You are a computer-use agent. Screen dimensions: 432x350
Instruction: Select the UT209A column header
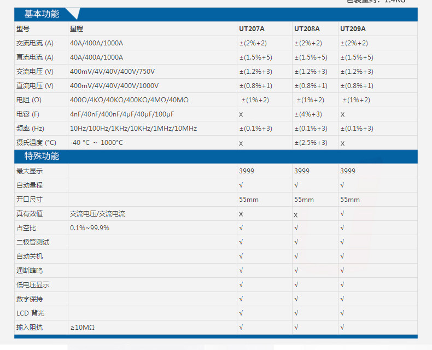coord(353,28)
